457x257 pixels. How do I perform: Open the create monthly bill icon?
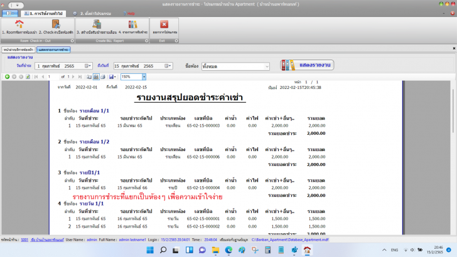[x=97, y=24]
